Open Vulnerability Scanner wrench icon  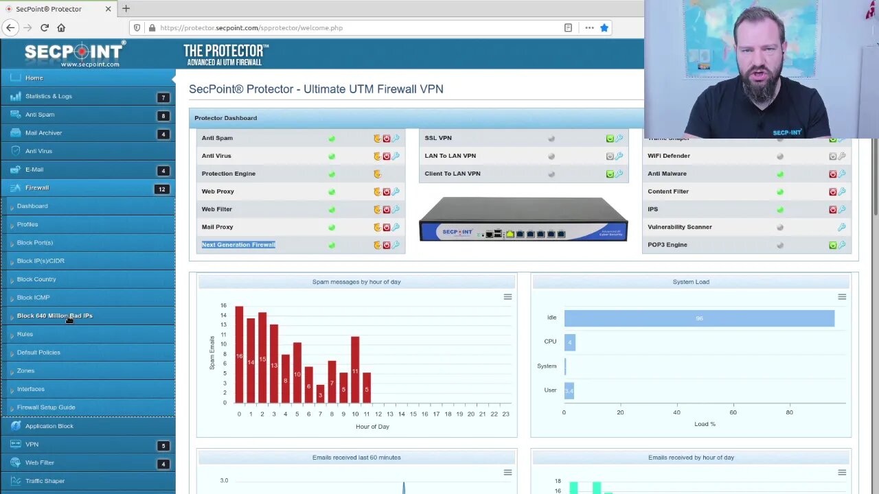[x=842, y=227]
